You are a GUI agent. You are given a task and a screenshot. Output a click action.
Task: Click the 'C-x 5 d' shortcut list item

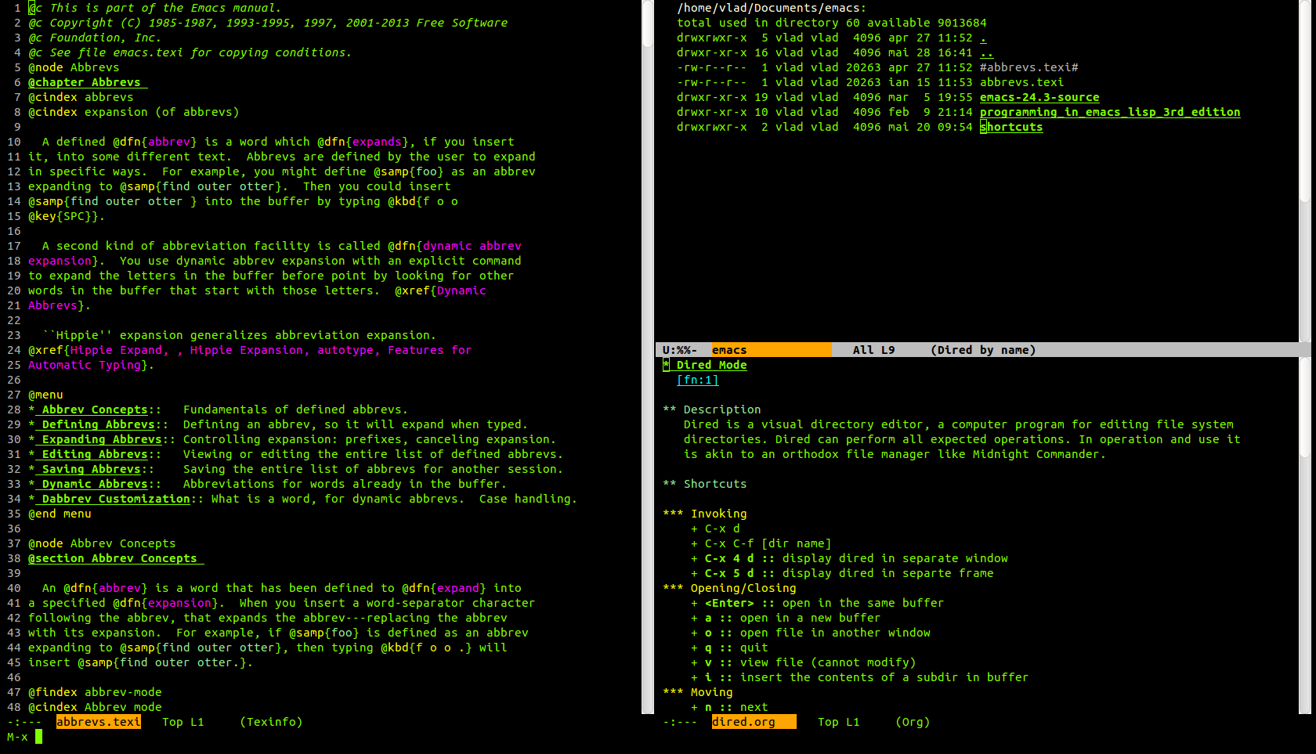(x=842, y=573)
